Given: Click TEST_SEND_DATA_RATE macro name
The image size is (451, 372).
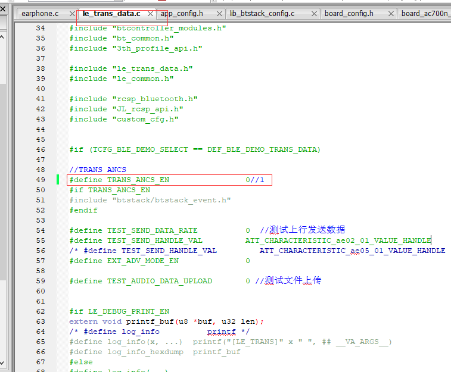Looking at the screenshot, I should 153,231.
